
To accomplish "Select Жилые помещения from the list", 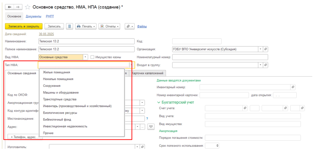I will pos(81,72).
